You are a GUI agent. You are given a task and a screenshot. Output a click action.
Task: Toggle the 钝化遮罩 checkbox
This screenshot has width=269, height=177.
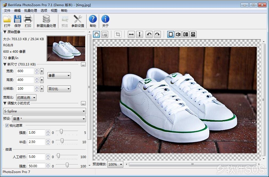(7, 126)
